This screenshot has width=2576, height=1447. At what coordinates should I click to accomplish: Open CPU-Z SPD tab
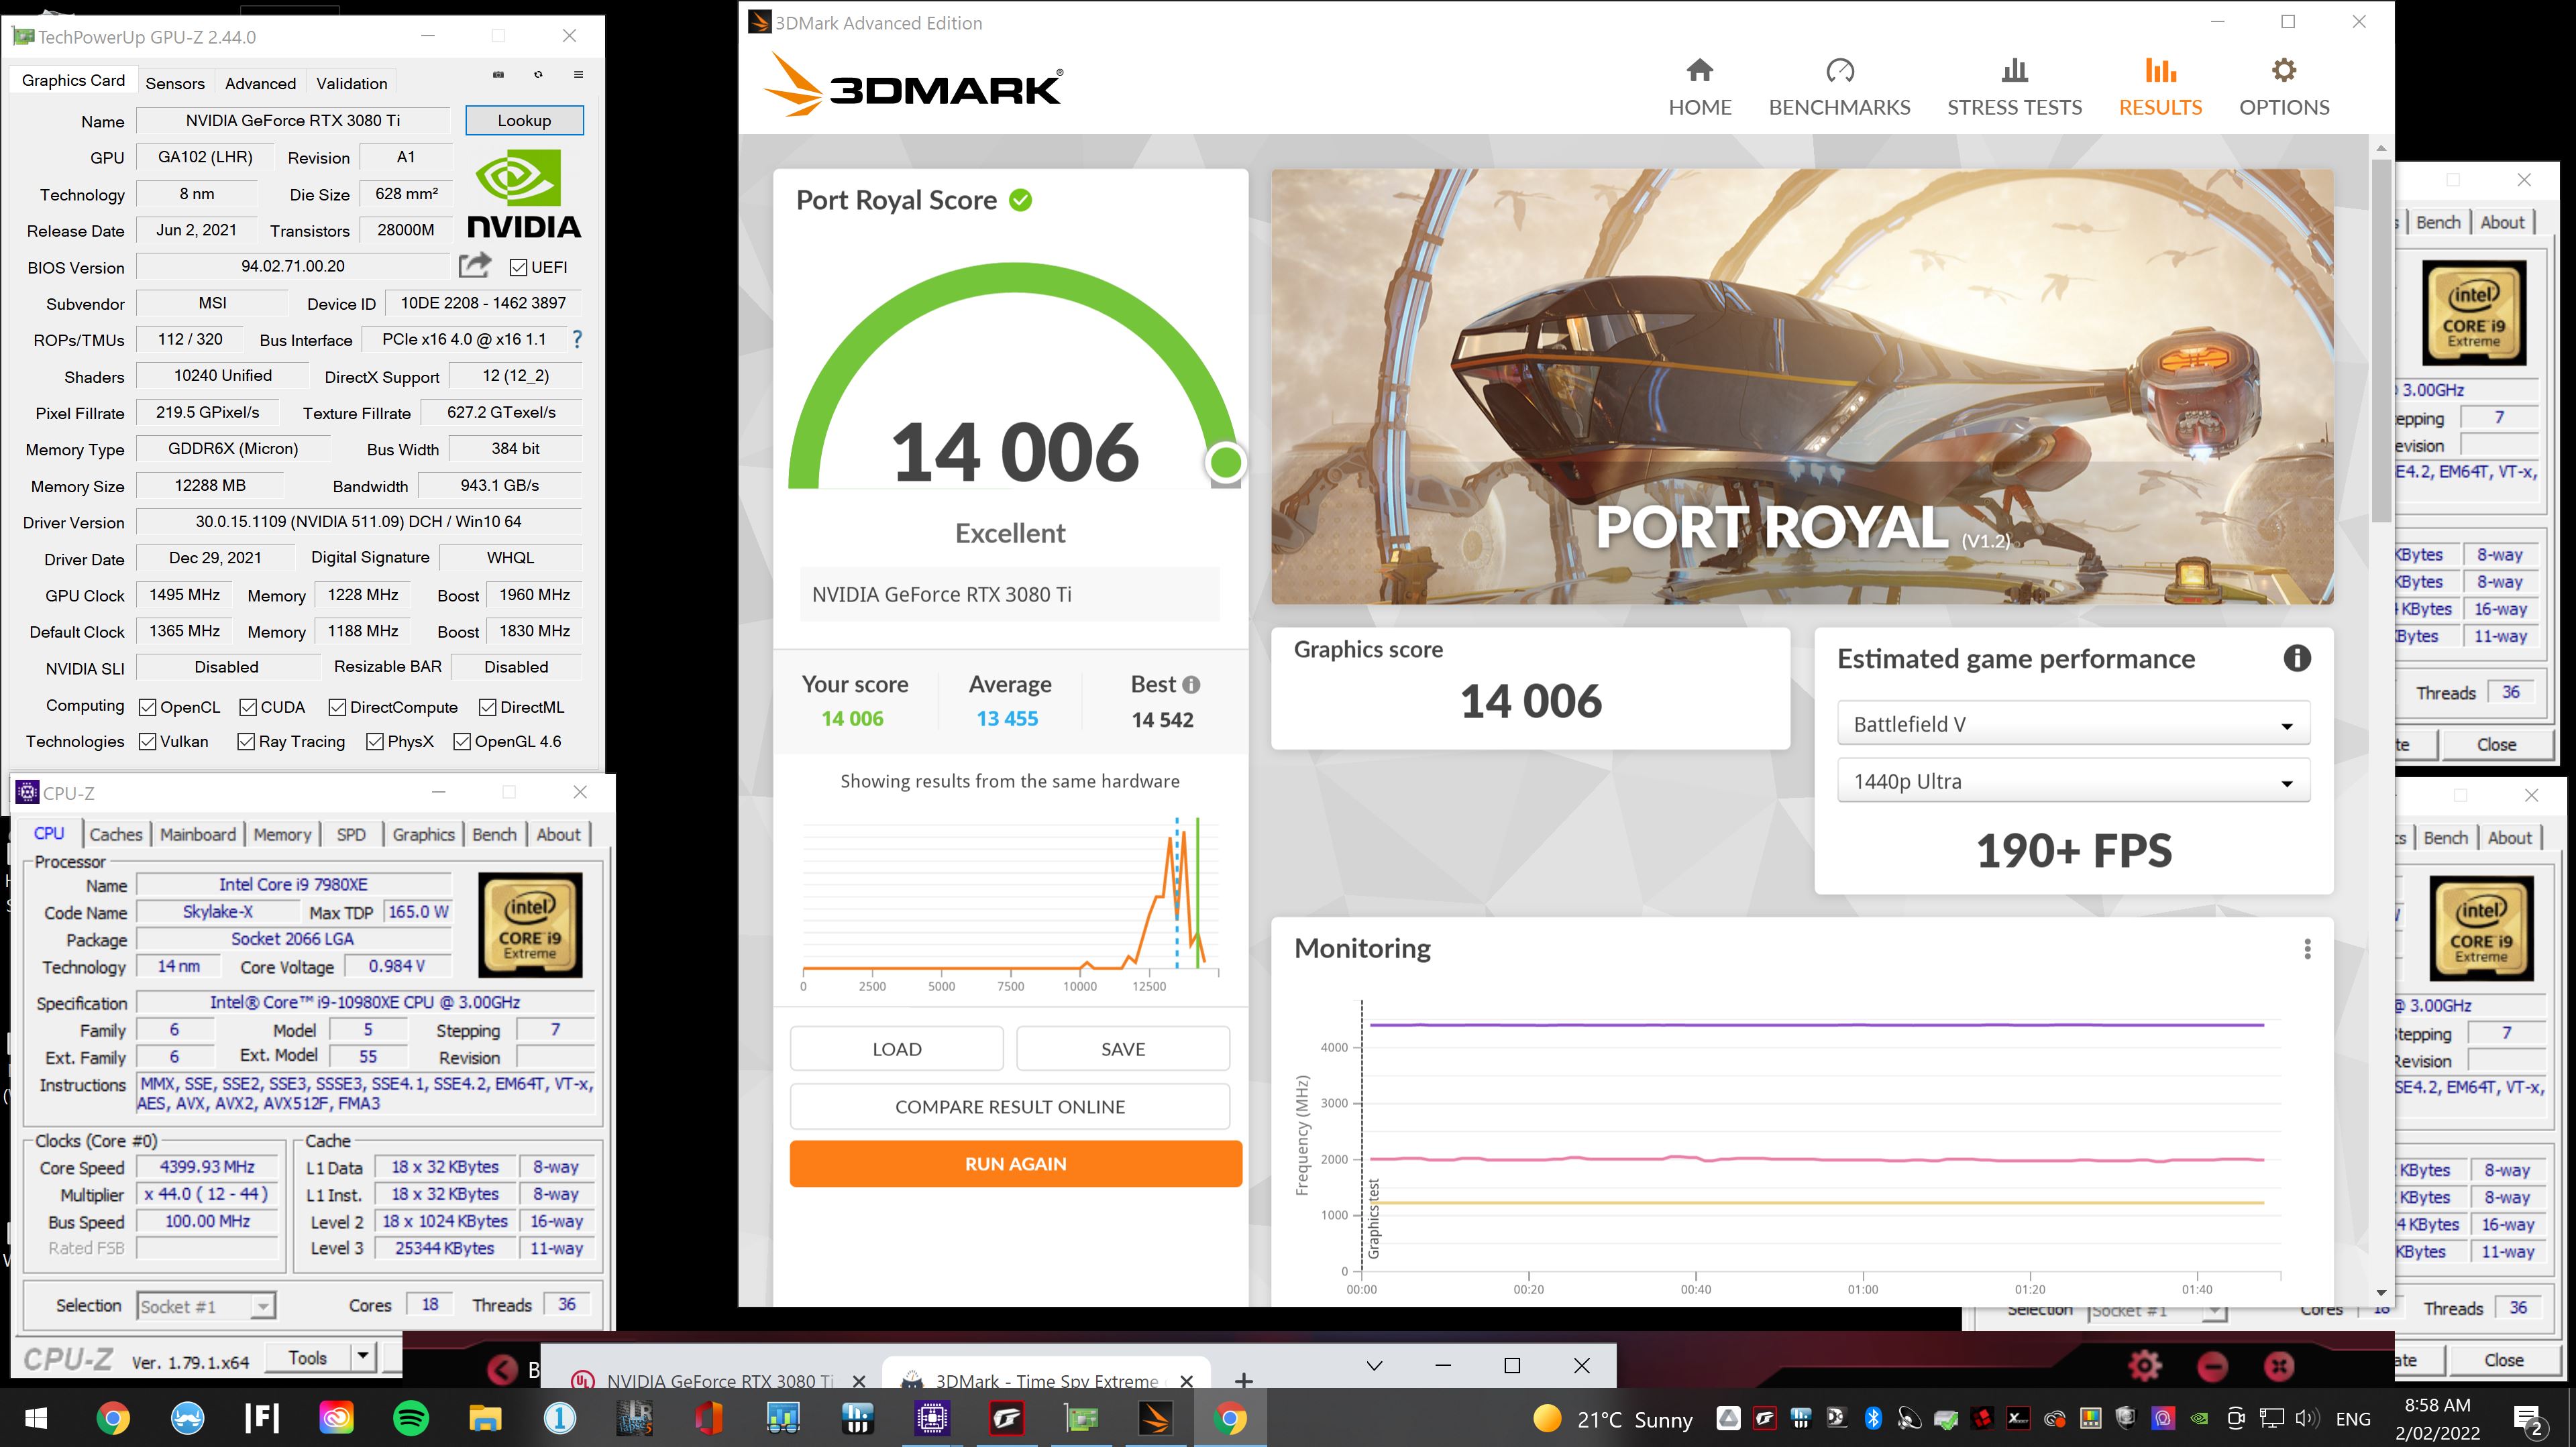click(351, 834)
